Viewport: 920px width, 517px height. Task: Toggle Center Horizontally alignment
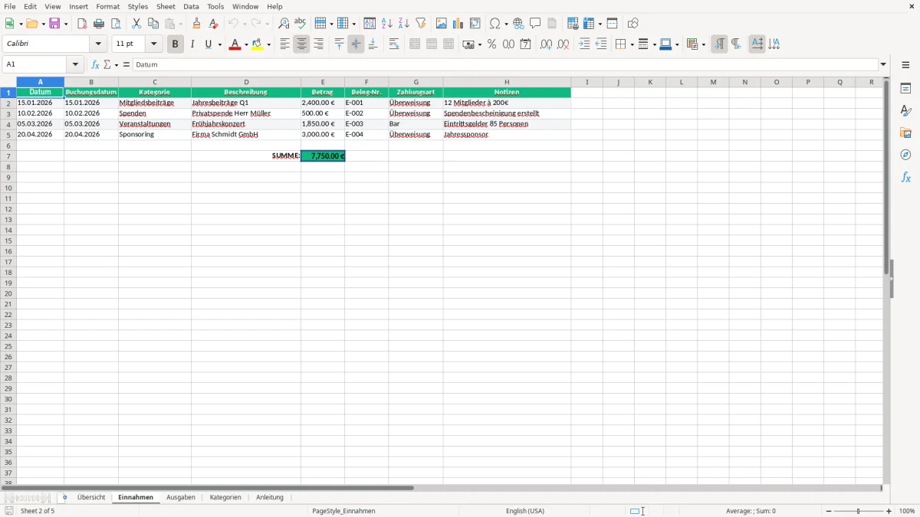tap(301, 44)
